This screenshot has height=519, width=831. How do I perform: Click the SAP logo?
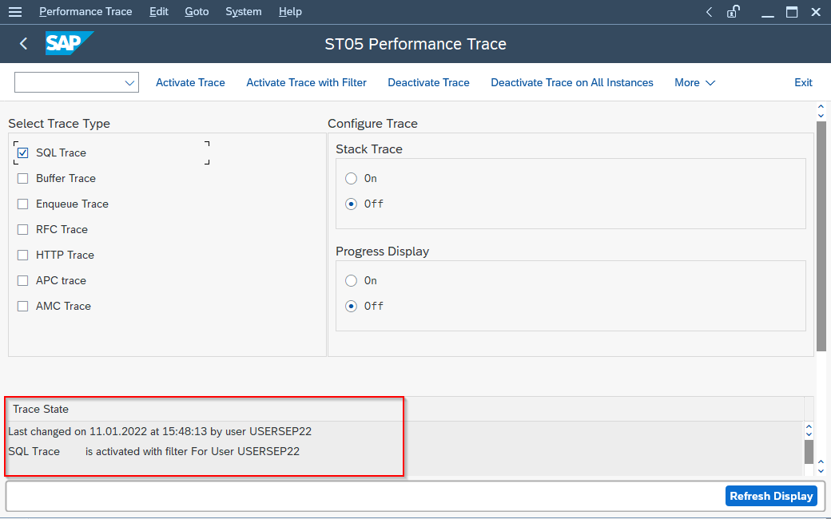(x=69, y=44)
